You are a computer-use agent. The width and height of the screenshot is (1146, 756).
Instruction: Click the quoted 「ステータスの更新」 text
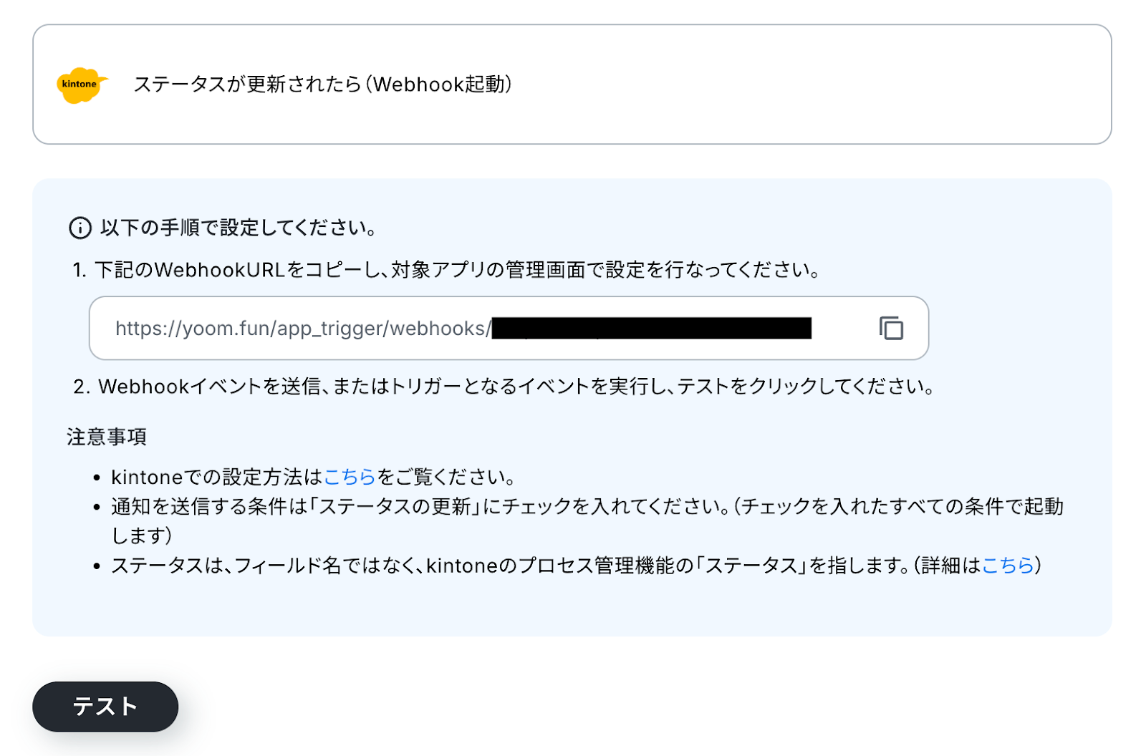tap(395, 507)
